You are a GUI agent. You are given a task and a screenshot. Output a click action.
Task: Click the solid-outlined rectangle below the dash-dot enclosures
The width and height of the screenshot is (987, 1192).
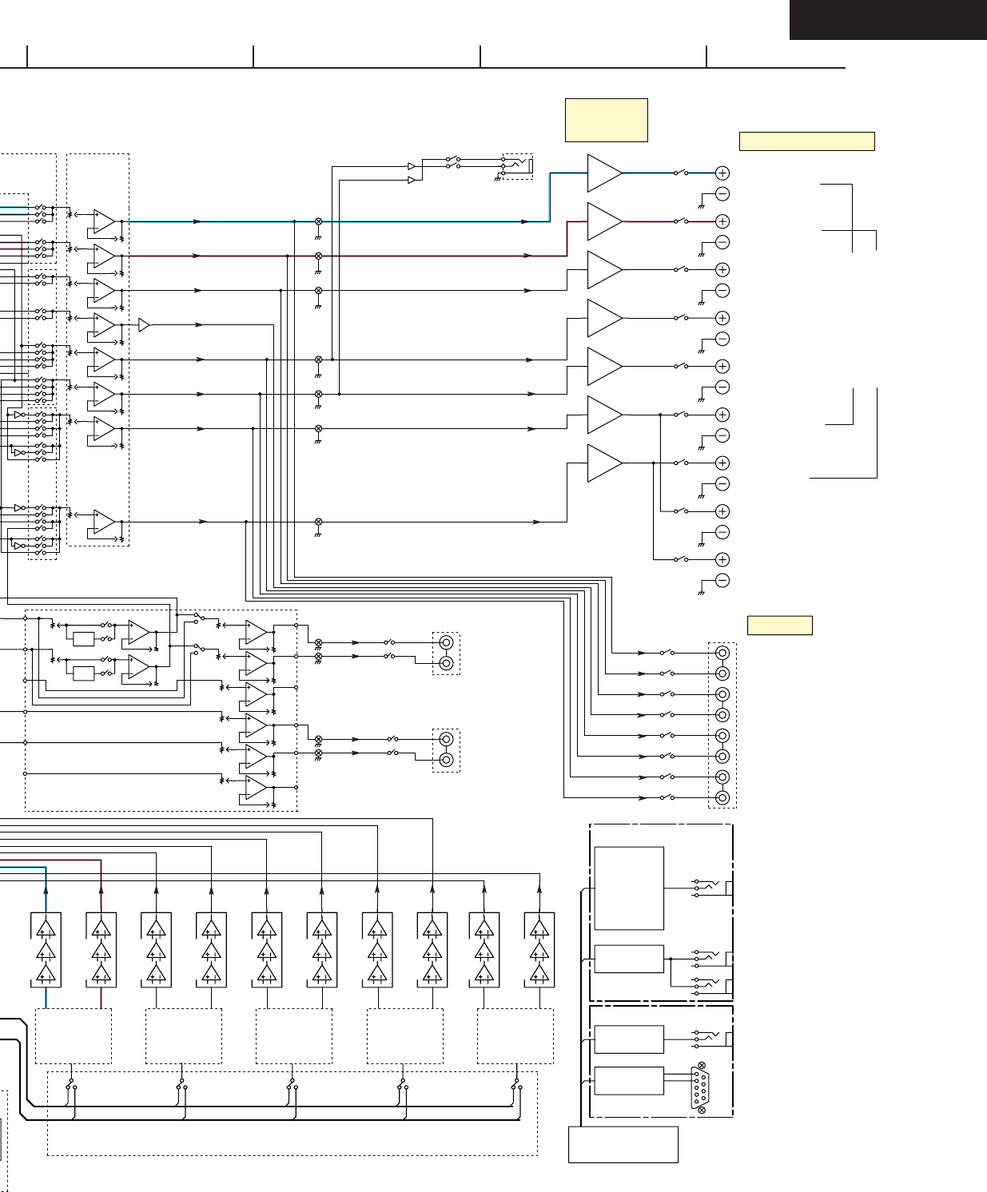point(623,1144)
